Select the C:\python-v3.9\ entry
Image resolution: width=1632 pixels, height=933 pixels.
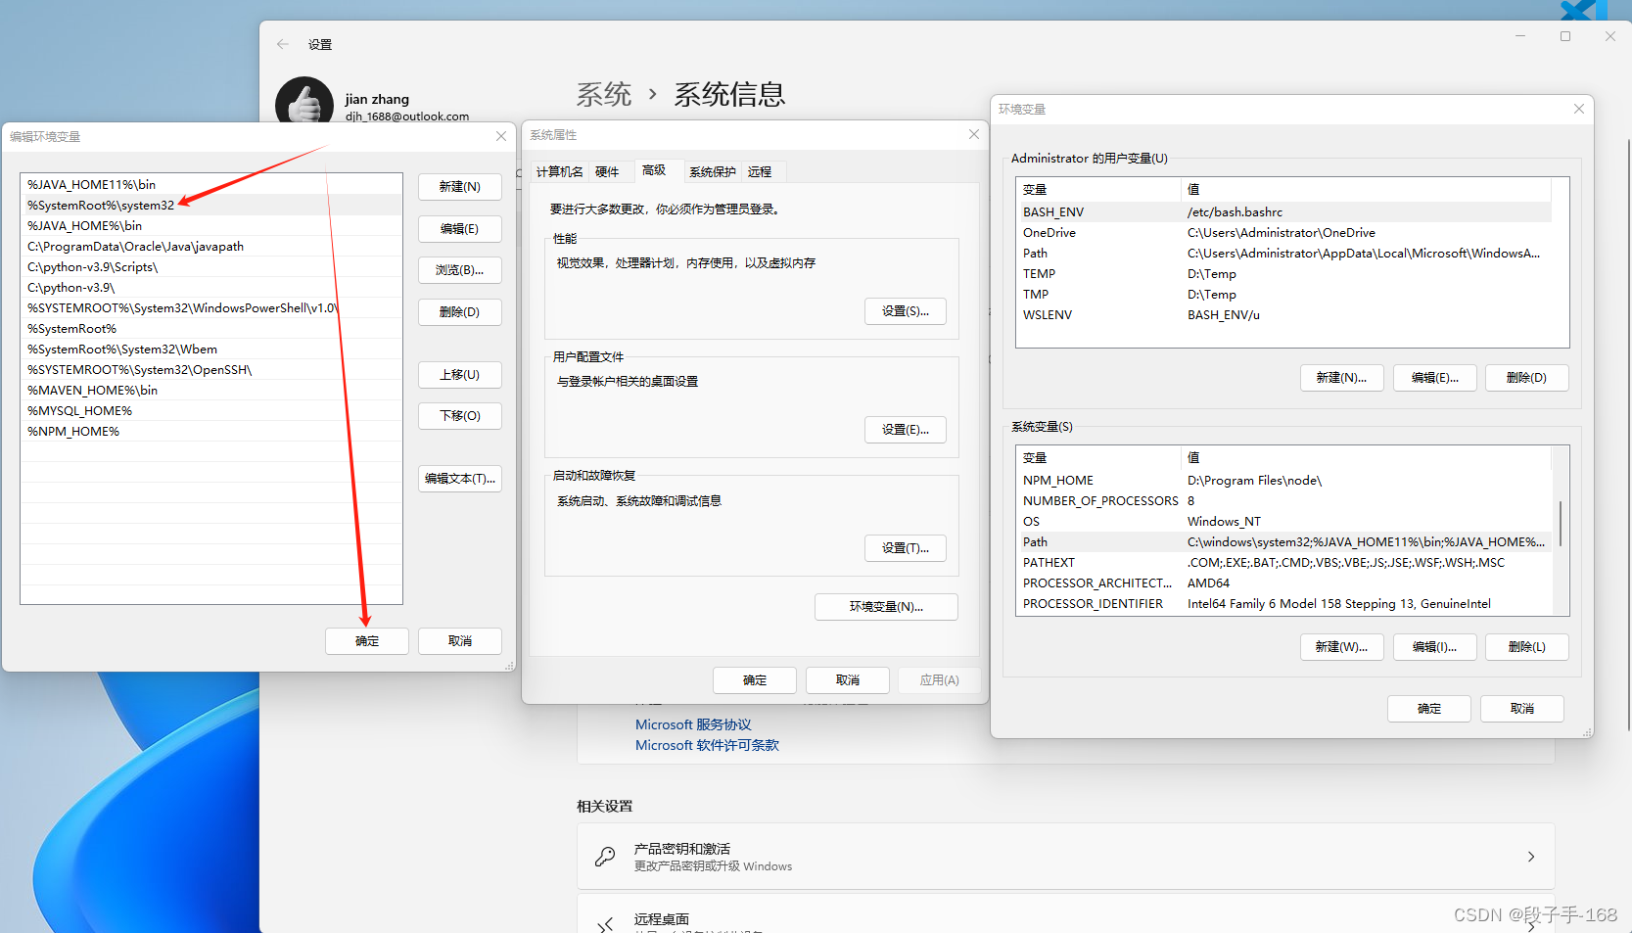tap(211, 287)
